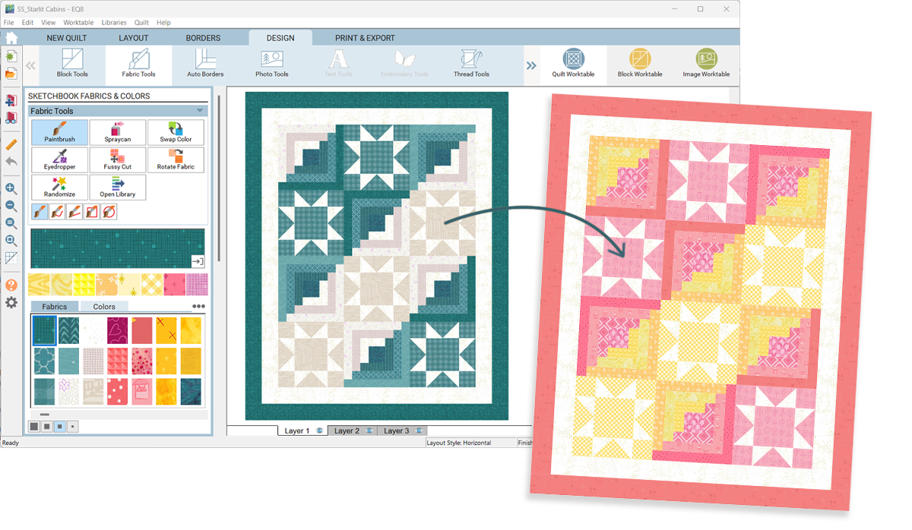Click the Rotate Fabric tool

pos(176,159)
